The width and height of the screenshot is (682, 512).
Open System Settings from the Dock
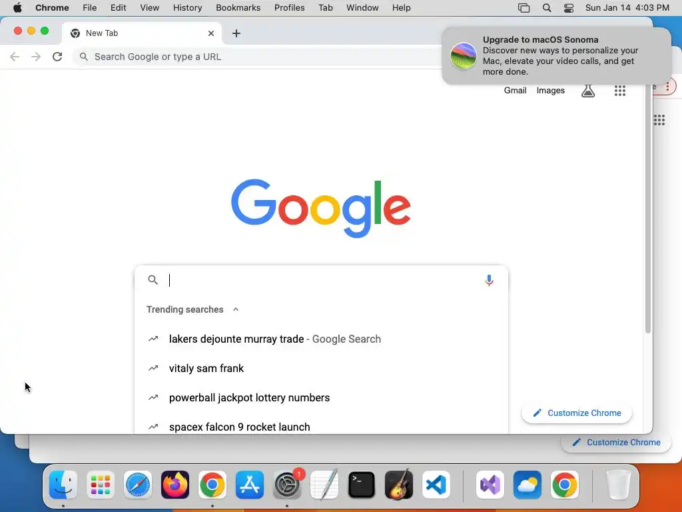pyautogui.click(x=287, y=485)
